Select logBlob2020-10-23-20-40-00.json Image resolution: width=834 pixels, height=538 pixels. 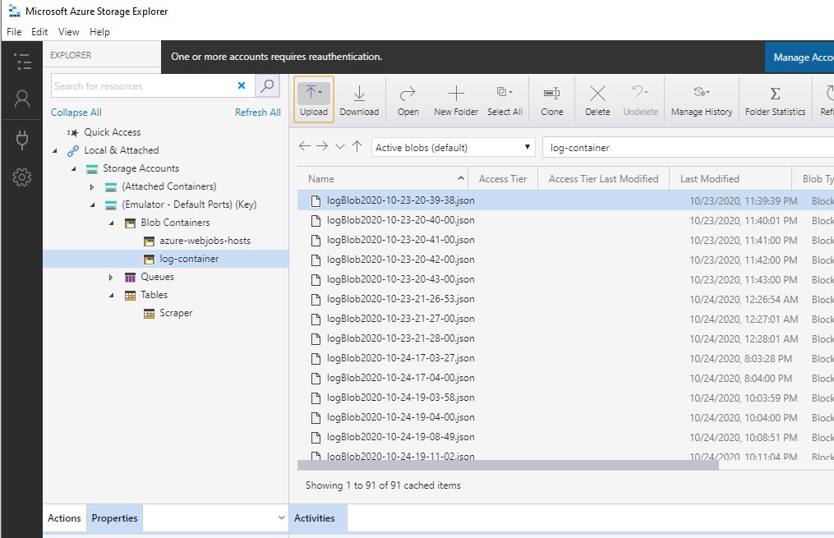click(400, 220)
